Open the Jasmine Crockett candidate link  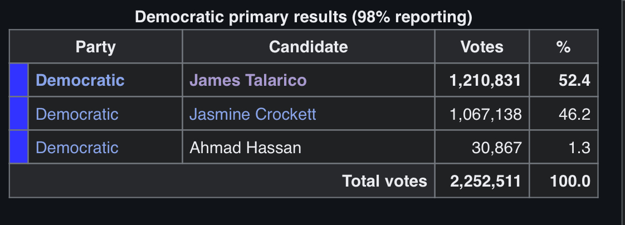point(252,114)
